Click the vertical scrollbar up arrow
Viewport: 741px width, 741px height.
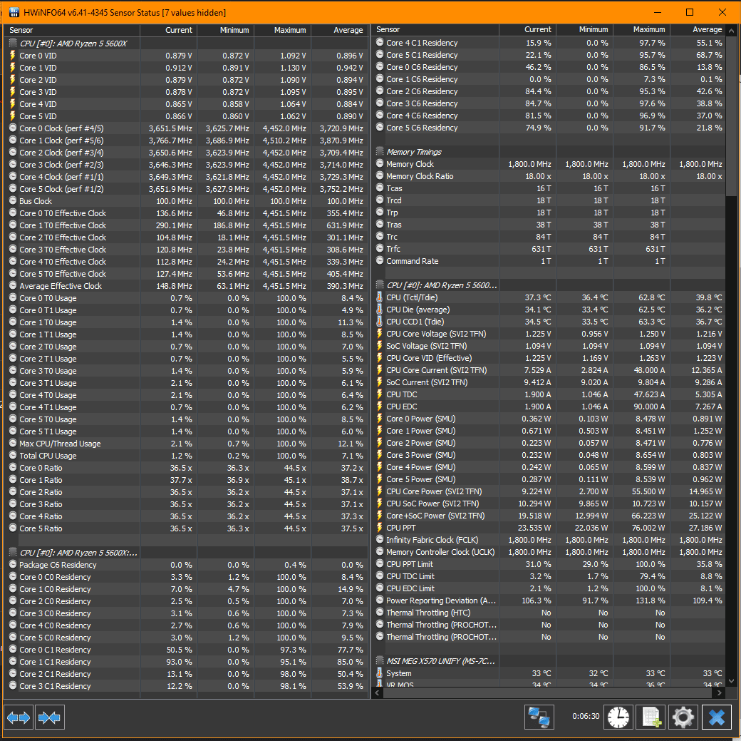coord(732,31)
